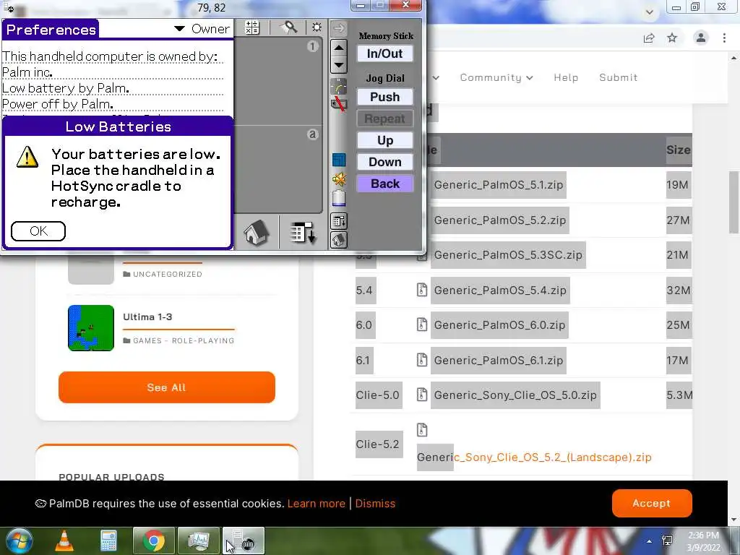
Task: Click the grayed Repeat Jog Dial button
Action: tap(385, 119)
